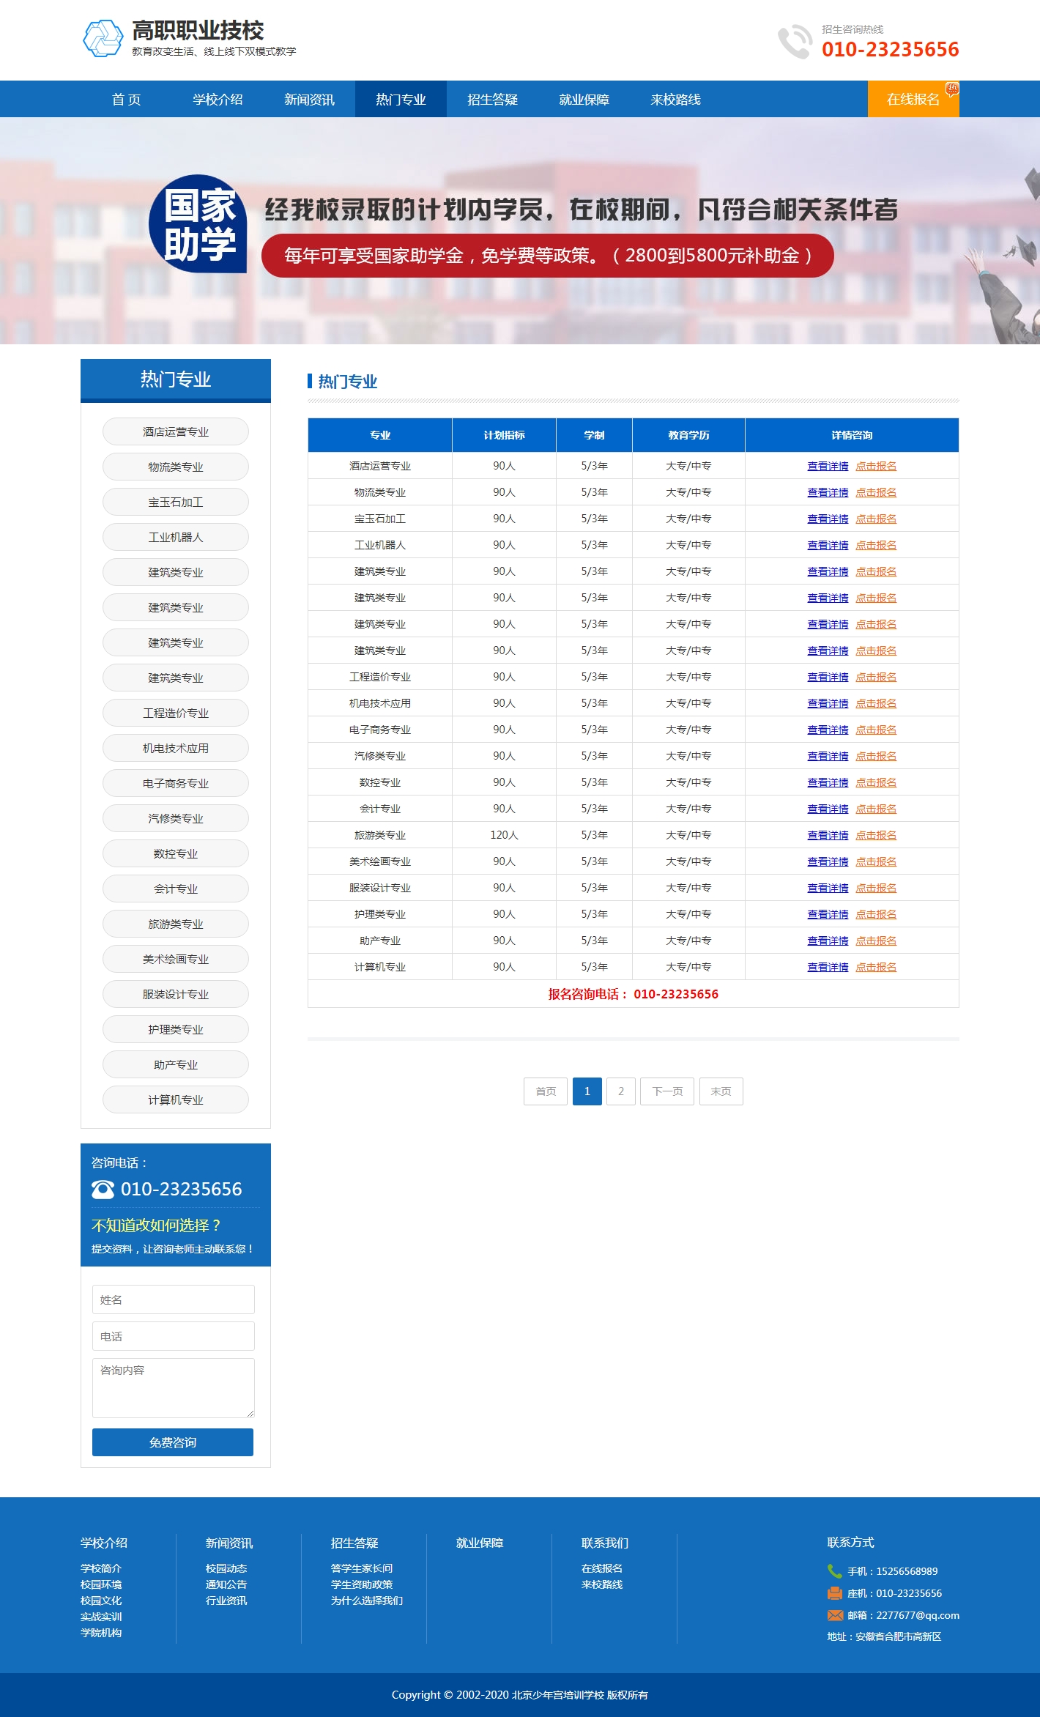
Task: Click 点击报名 for 会计专业 row
Action: (x=876, y=809)
